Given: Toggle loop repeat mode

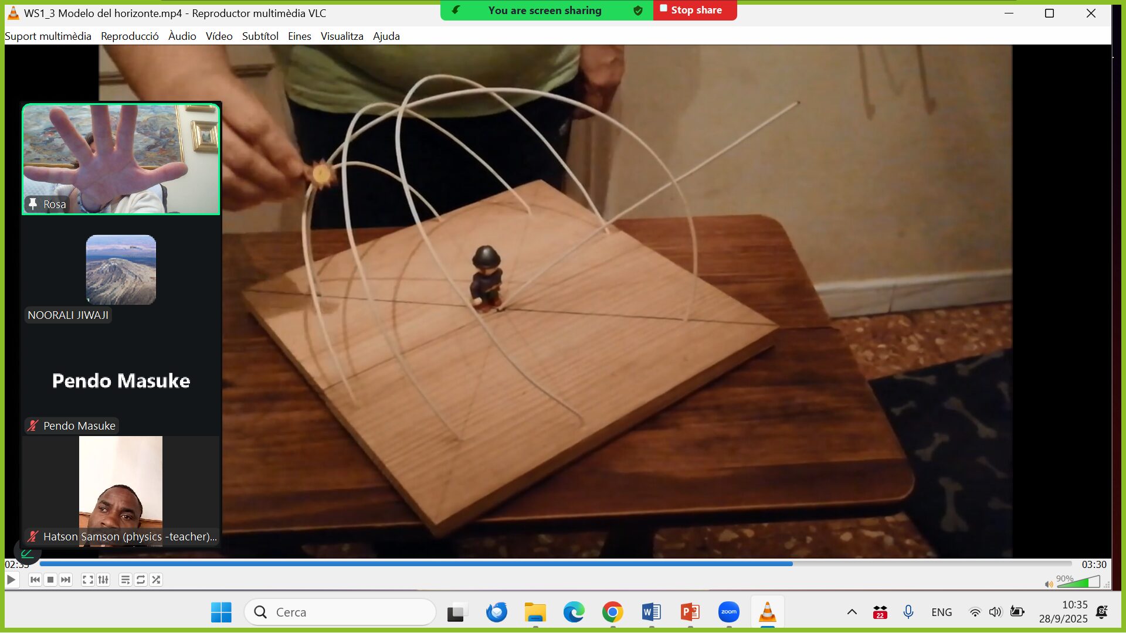Looking at the screenshot, I should [x=141, y=580].
